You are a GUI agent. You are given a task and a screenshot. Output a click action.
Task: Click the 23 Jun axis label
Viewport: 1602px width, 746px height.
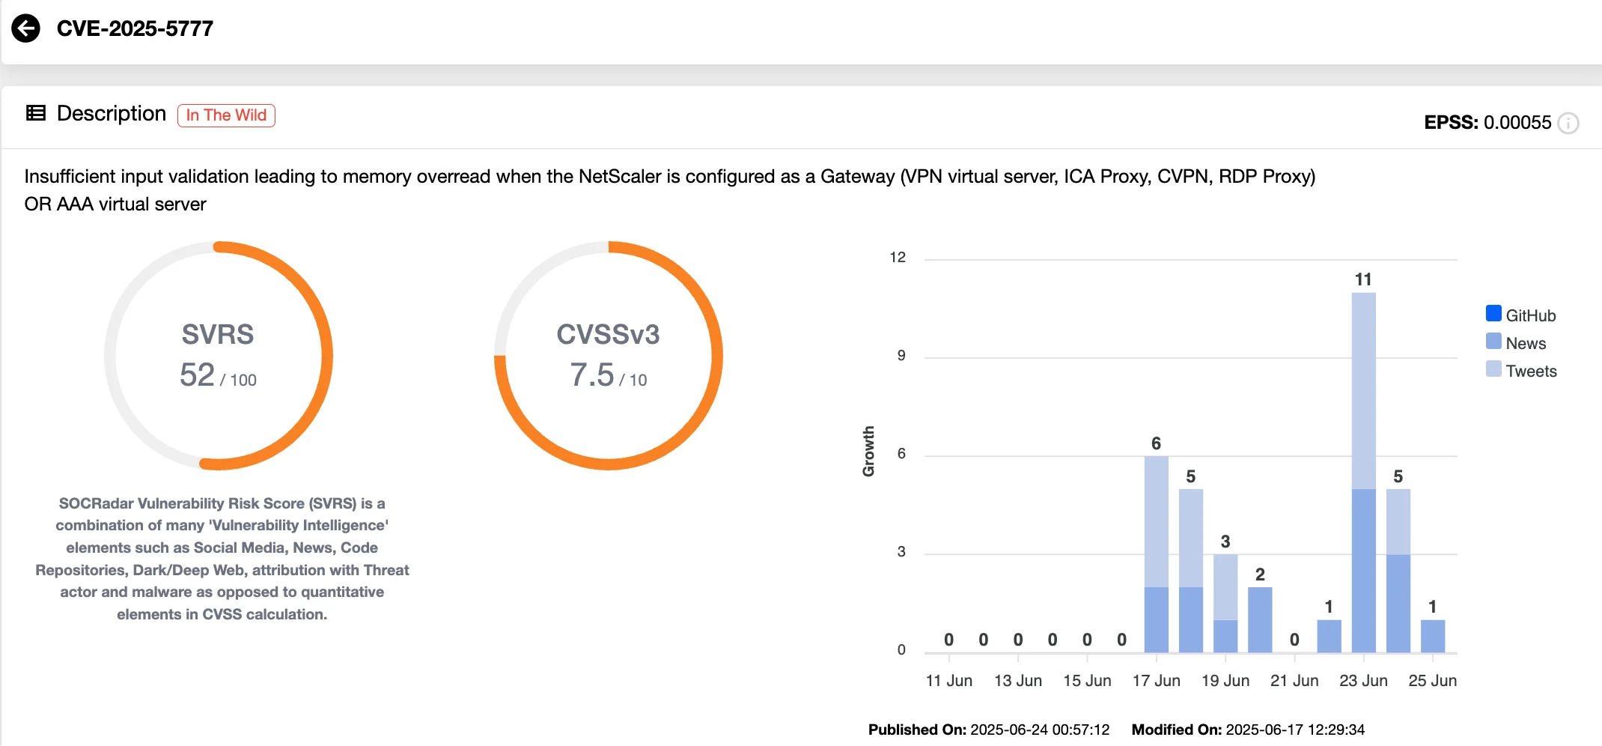click(1364, 681)
